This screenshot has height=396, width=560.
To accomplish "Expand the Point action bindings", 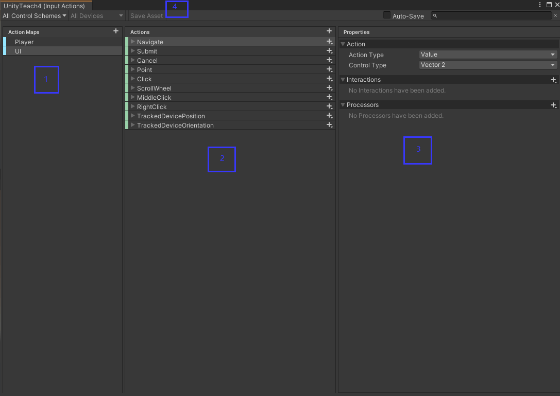I will (x=132, y=69).
